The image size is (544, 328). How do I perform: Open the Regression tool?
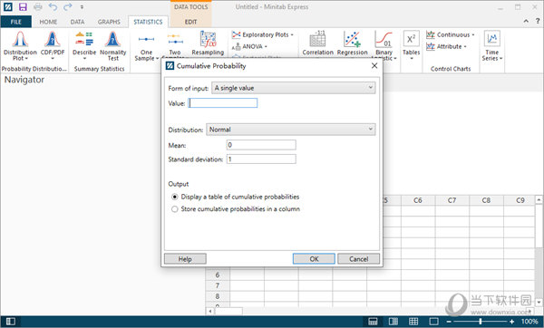click(352, 43)
